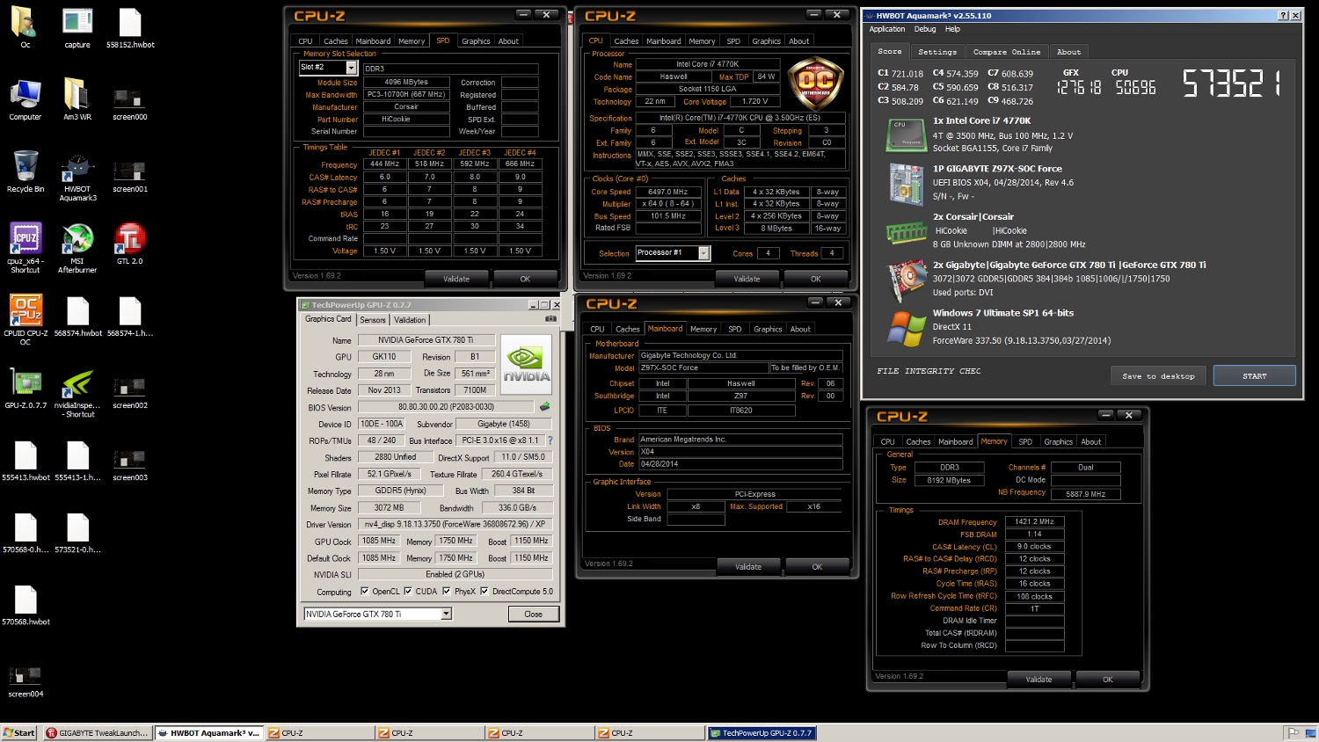Switch to Sensors tab in GPU-Z
1319x742 pixels.
373,320
